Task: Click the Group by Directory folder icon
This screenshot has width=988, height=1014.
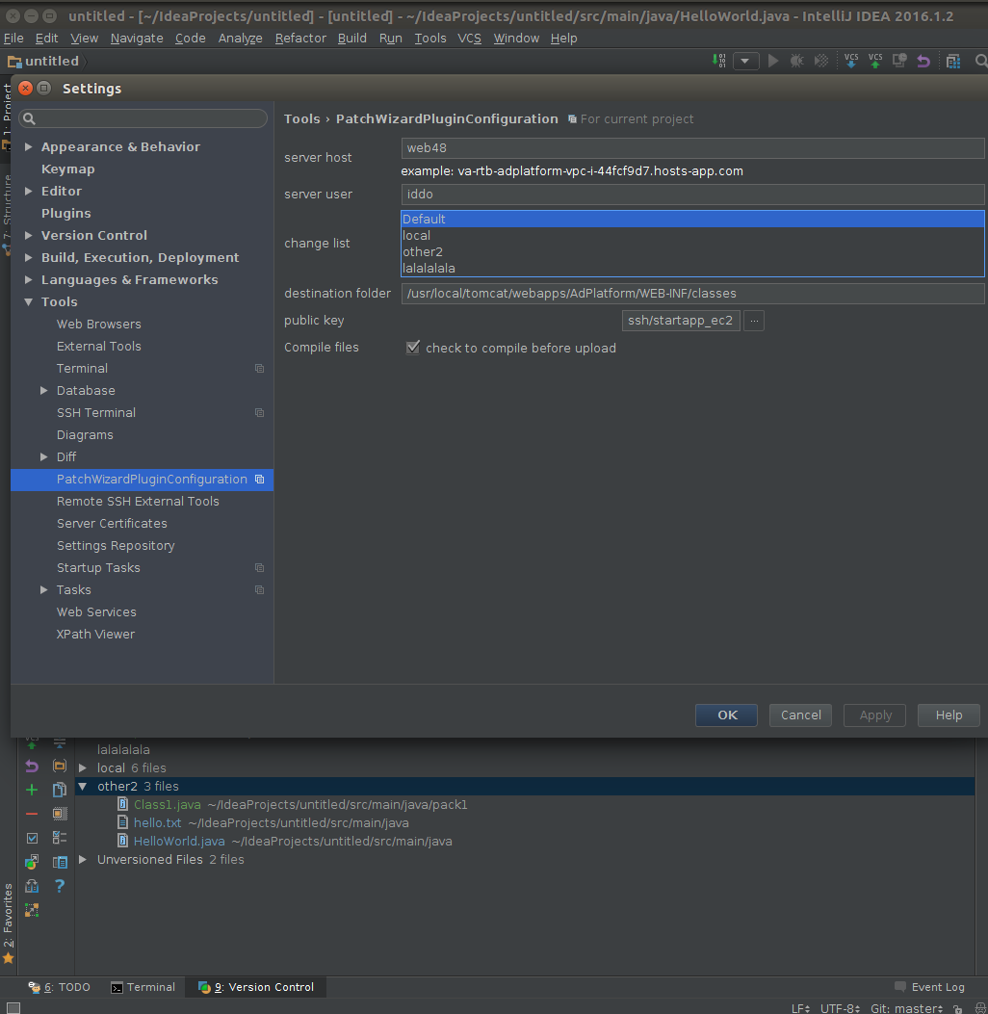Action: [x=60, y=766]
